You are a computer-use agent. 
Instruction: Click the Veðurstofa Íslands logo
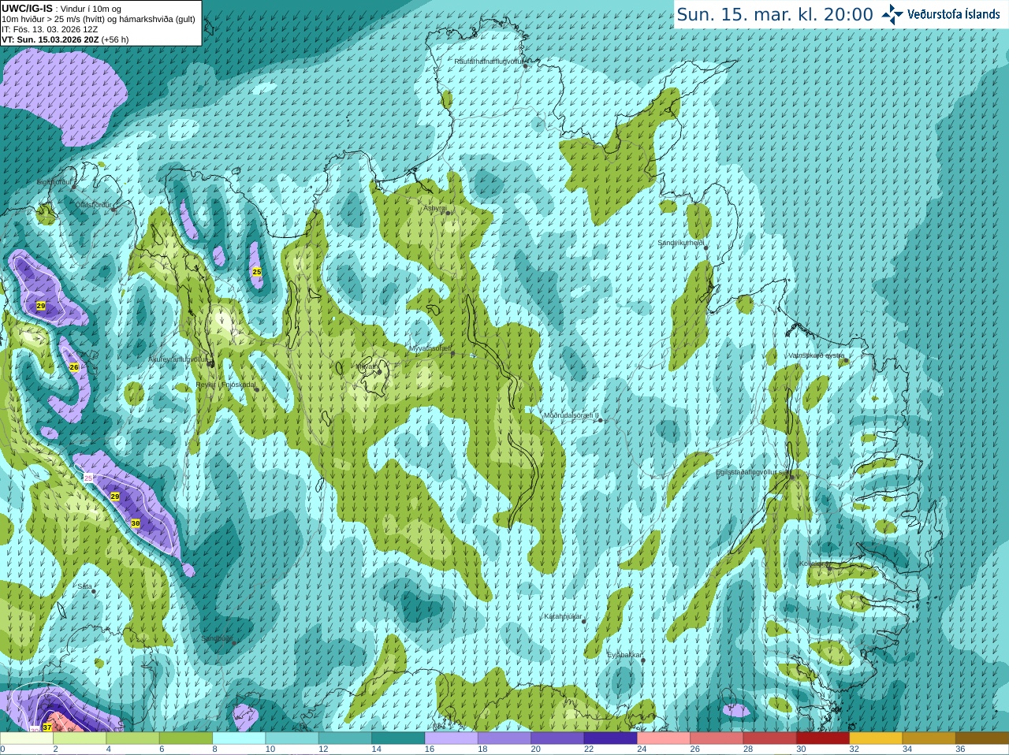click(941, 14)
